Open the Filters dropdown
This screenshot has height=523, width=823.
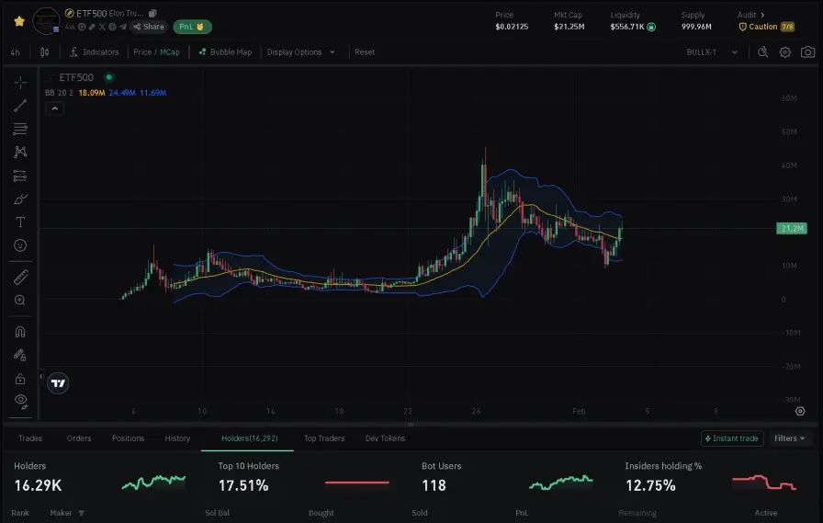pyautogui.click(x=789, y=438)
